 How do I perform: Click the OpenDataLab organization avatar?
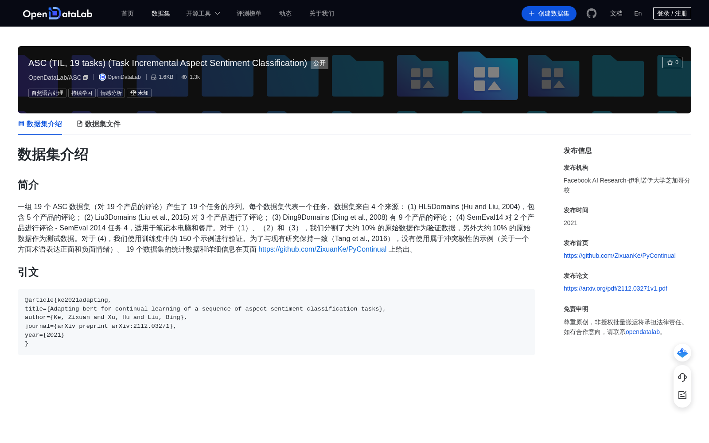(x=102, y=77)
